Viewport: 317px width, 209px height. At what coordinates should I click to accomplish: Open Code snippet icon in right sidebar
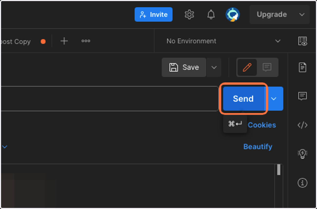click(x=302, y=125)
